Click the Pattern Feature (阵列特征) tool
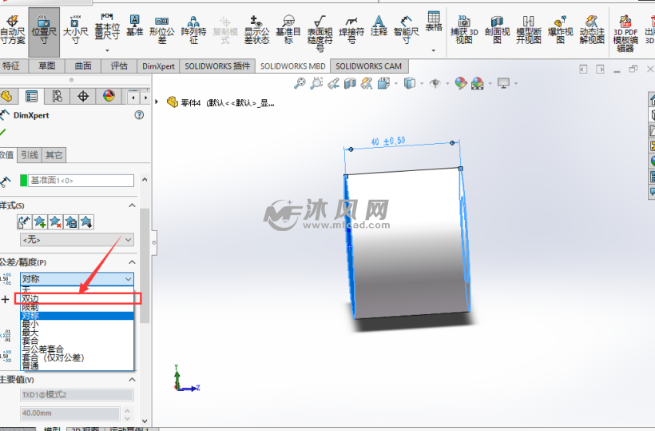This screenshot has width=655, height=431. pos(193,30)
